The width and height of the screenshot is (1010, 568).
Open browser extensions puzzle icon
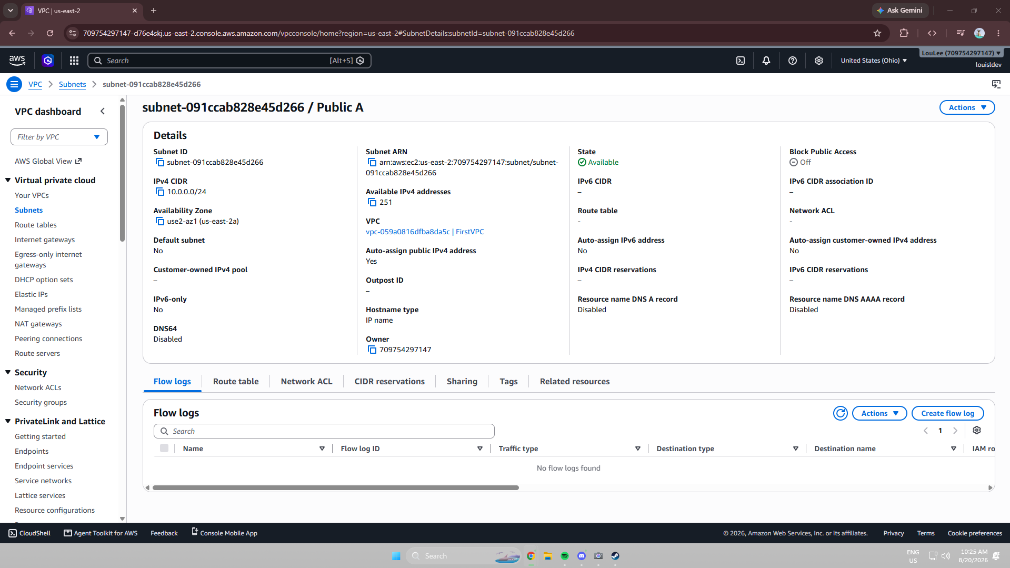pyautogui.click(x=904, y=33)
